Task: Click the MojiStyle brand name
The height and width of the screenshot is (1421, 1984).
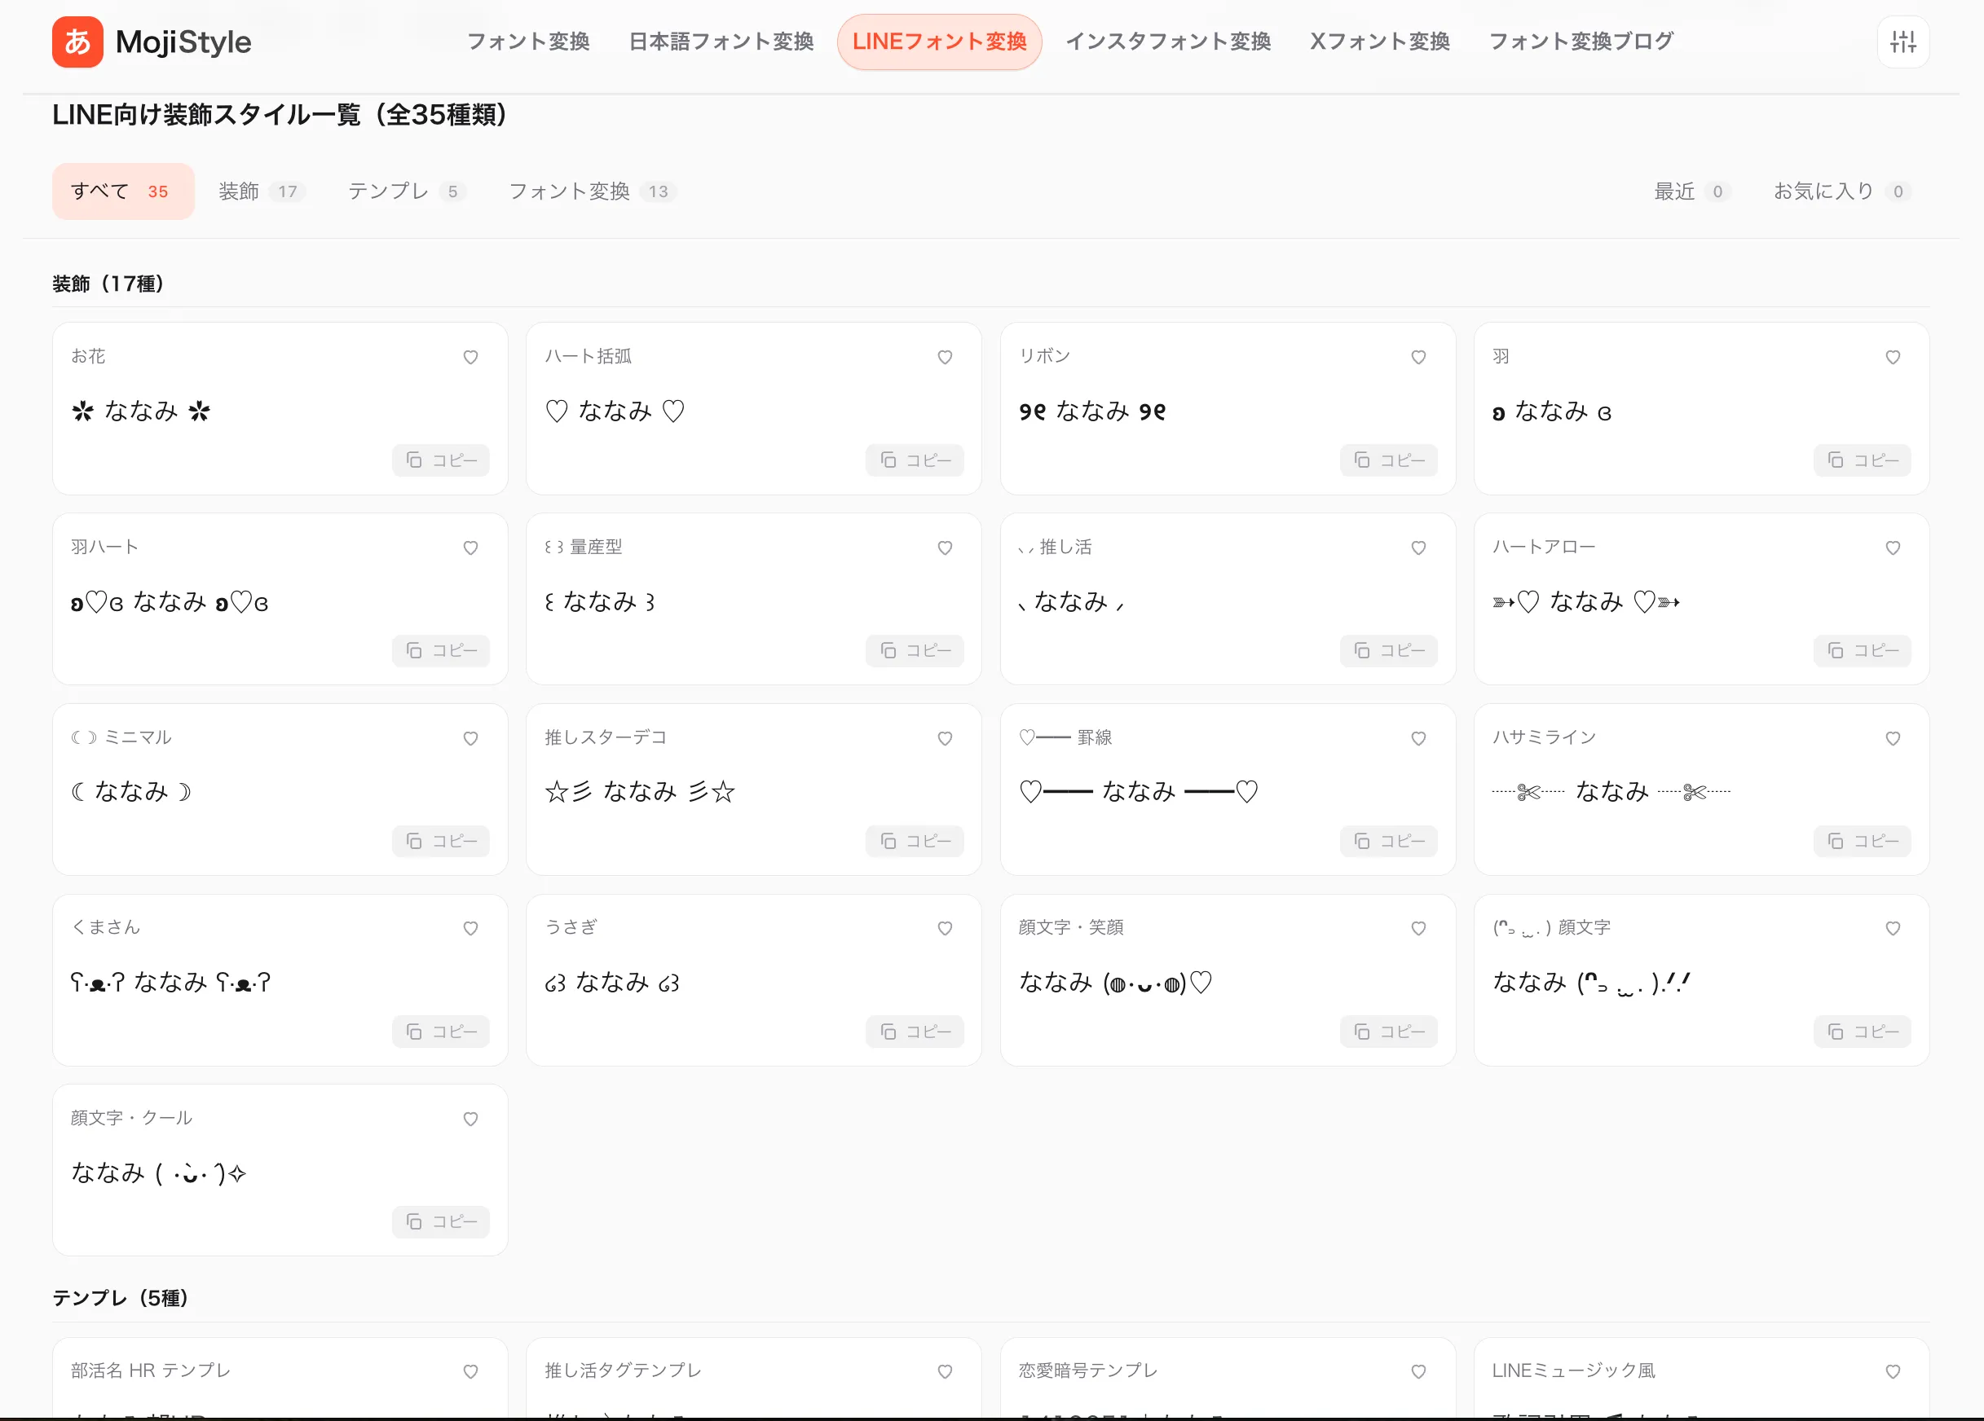Action: click(183, 42)
